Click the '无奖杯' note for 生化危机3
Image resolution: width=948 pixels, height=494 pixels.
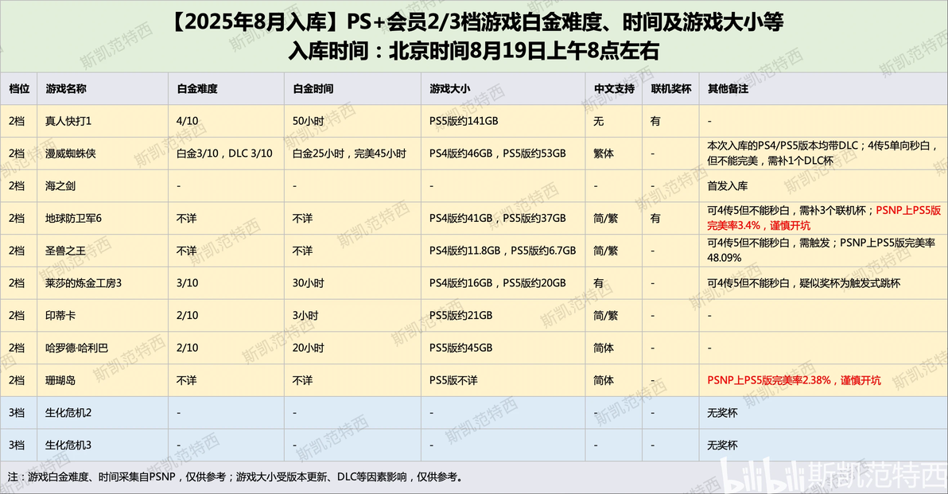click(722, 445)
